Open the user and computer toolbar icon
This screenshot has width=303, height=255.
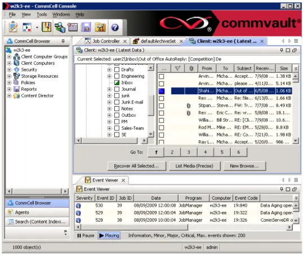coord(60,27)
